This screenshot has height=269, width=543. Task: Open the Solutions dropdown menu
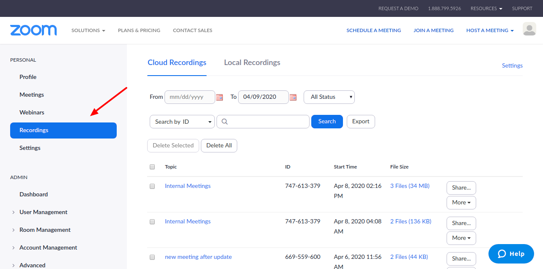pos(88,30)
